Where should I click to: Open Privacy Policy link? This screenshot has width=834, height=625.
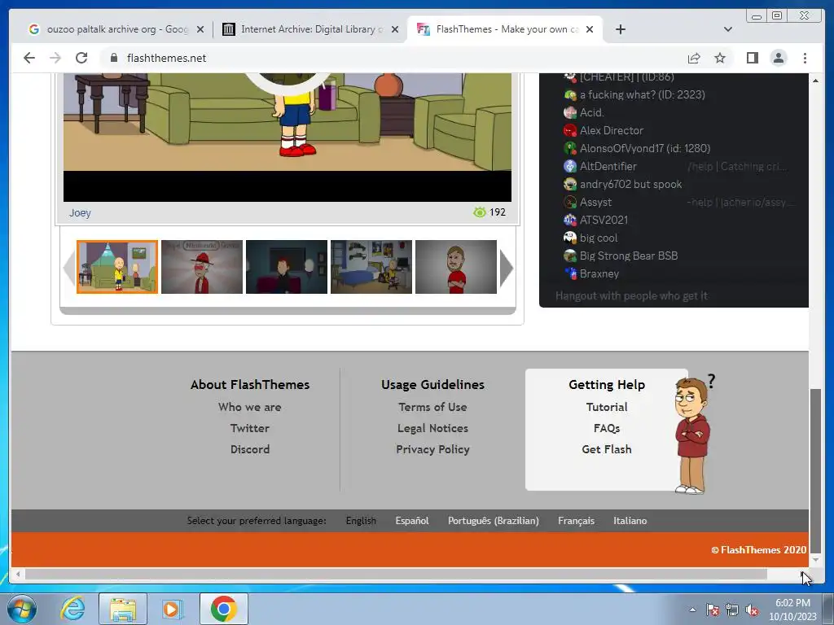pos(432,449)
